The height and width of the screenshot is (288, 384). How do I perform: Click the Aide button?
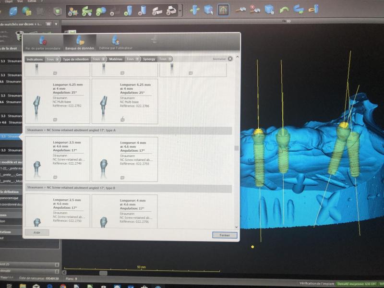[x=37, y=232]
